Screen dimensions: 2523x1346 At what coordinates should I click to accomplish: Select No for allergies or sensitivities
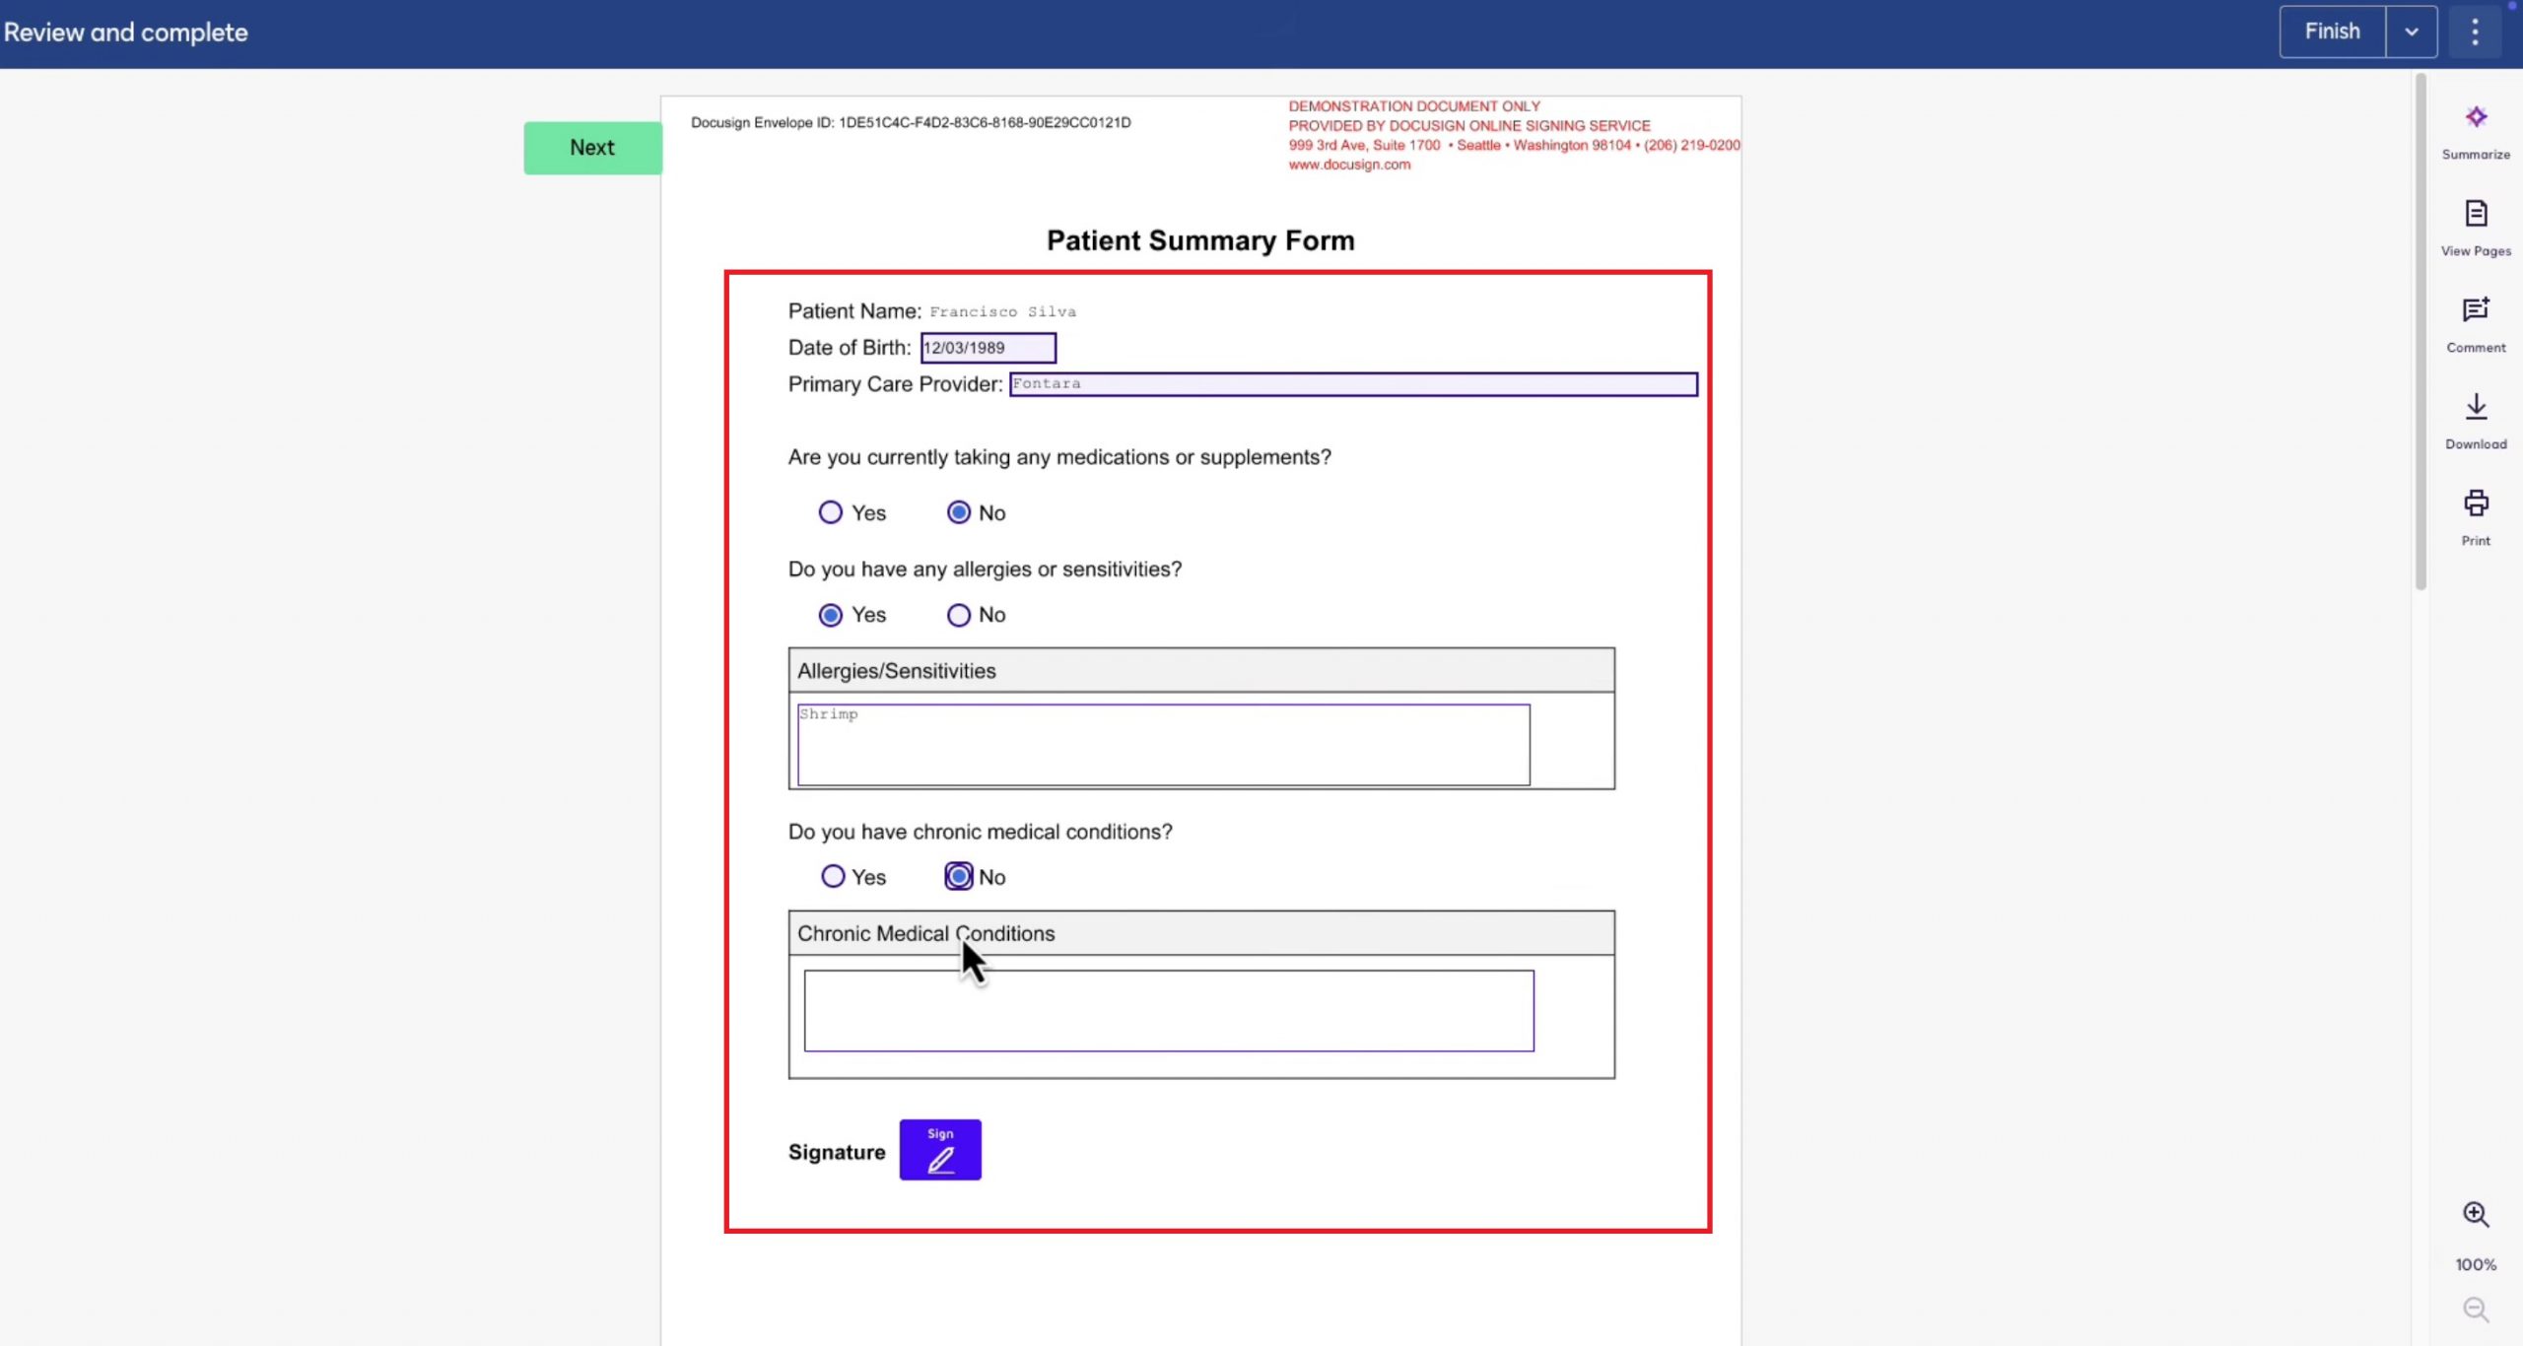click(959, 615)
